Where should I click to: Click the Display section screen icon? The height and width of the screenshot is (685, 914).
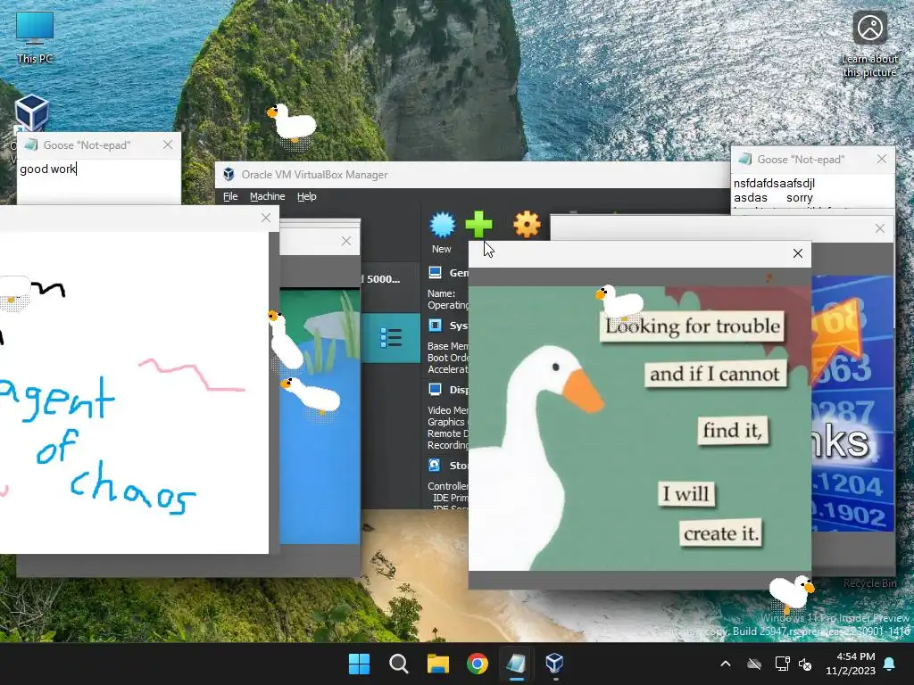[x=435, y=389]
